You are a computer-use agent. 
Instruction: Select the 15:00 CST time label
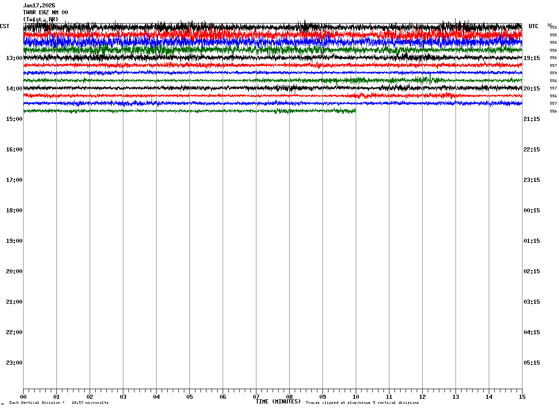[x=14, y=119]
